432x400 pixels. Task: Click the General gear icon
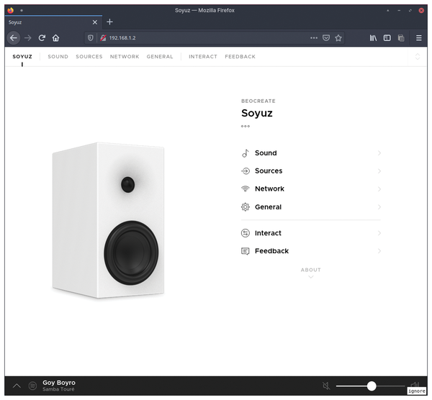tap(246, 207)
